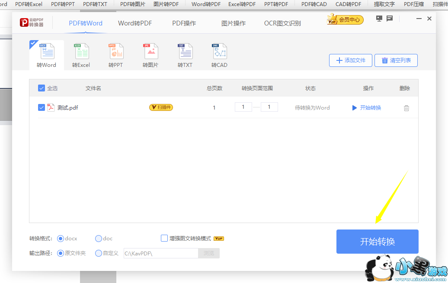The image size is (448, 283).
Task: Switch to the Word转PDF tab
Action: click(135, 23)
